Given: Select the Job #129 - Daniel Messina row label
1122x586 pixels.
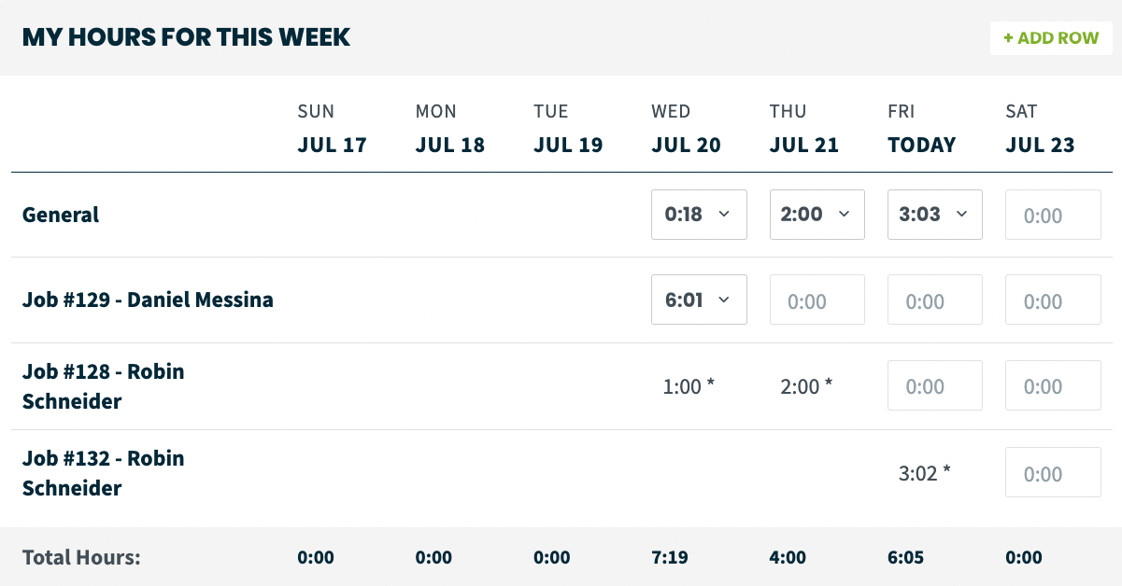Looking at the screenshot, I should pyautogui.click(x=148, y=300).
